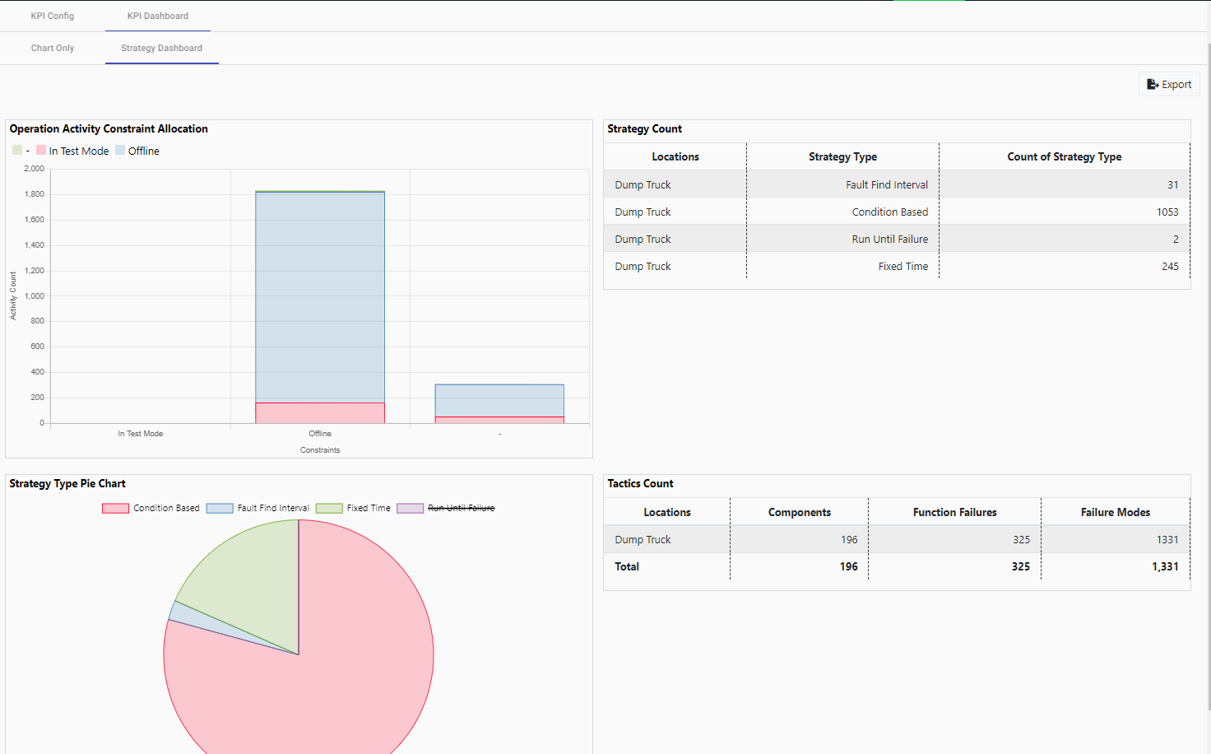This screenshot has height=754, width=1211.
Task: Toggle Fault Find Interval pie legend item
Action: pyautogui.click(x=258, y=508)
